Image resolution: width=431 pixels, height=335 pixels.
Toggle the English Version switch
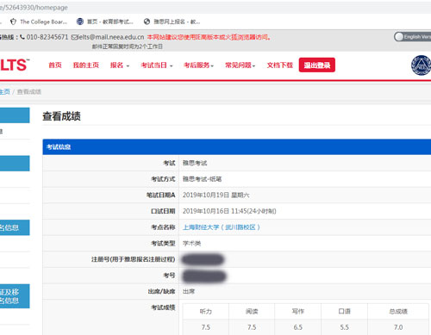tap(412, 37)
